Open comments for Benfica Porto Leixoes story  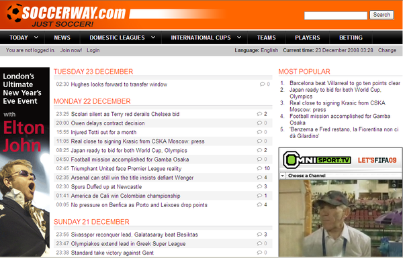coord(259,204)
